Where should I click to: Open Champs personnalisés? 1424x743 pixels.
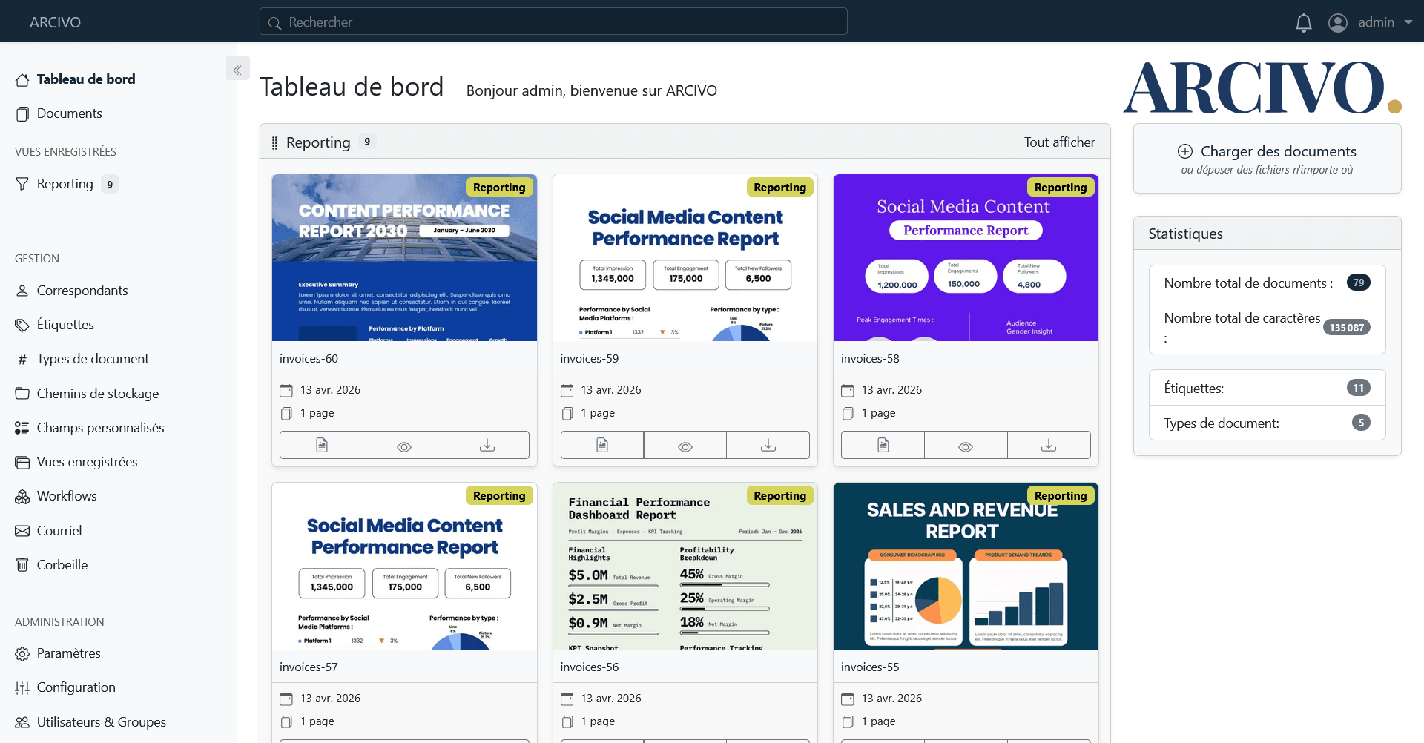[x=90, y=428]
